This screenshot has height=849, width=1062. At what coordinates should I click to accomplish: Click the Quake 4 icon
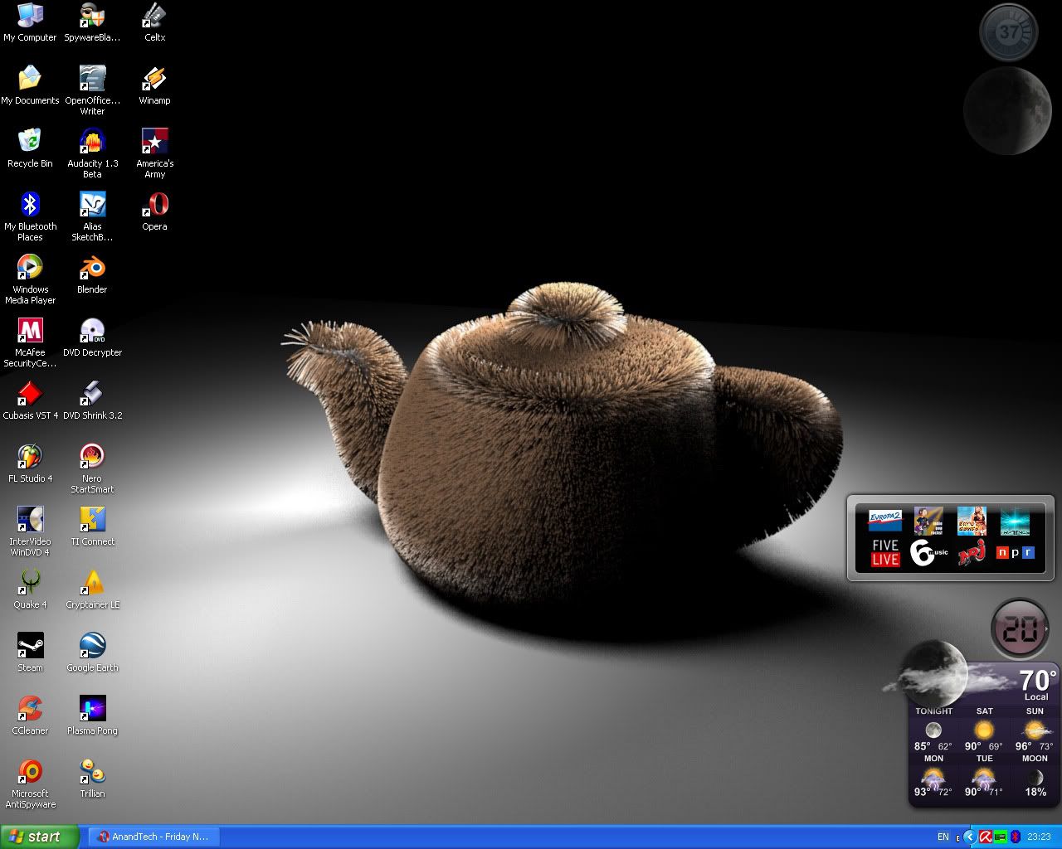tap(30, 583)
